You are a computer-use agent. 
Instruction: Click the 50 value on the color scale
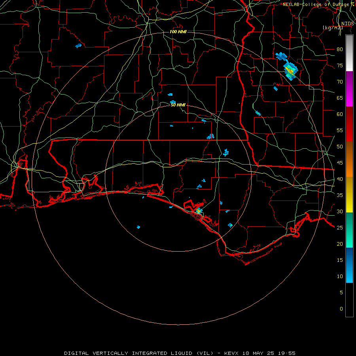340,146
